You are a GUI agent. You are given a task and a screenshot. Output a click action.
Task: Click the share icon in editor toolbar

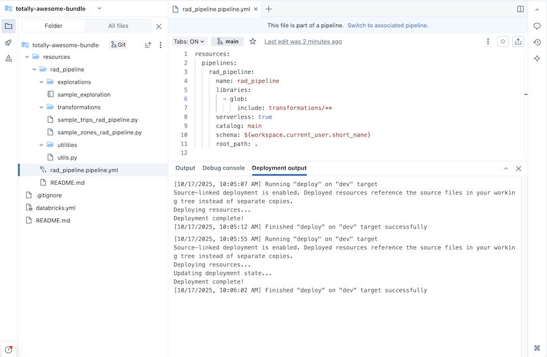point(518,41)
